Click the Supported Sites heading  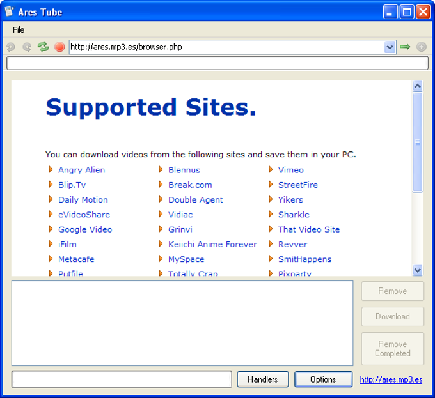pos(150,108)
